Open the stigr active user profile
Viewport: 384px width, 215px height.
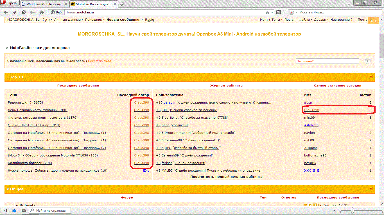click(308, 102)
